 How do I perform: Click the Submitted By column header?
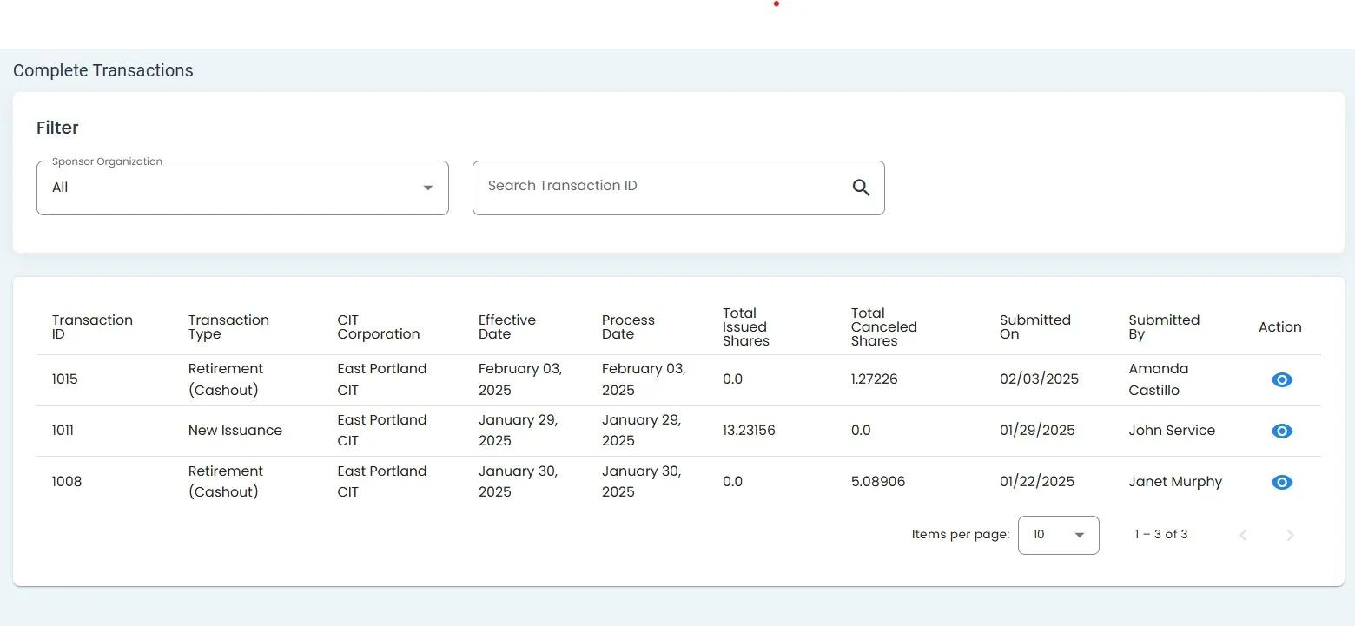pos(1163,327)
